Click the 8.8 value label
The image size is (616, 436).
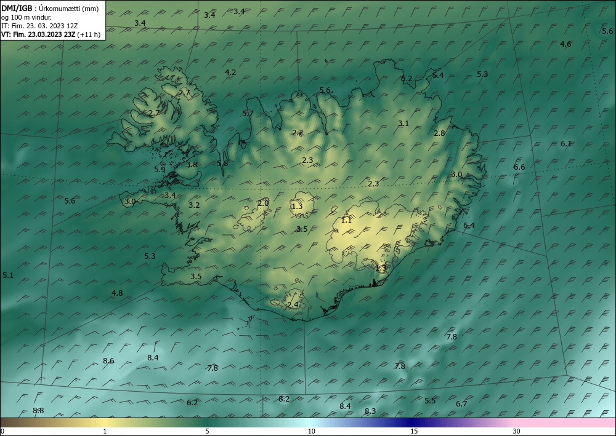click(x=38, y=411)
